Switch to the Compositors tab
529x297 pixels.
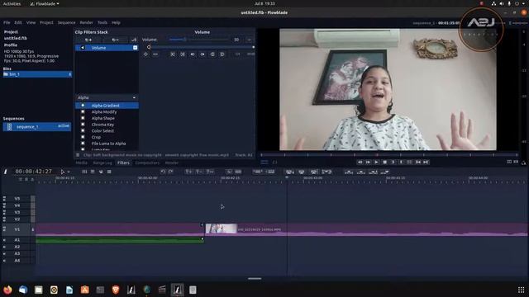(147, 163)
